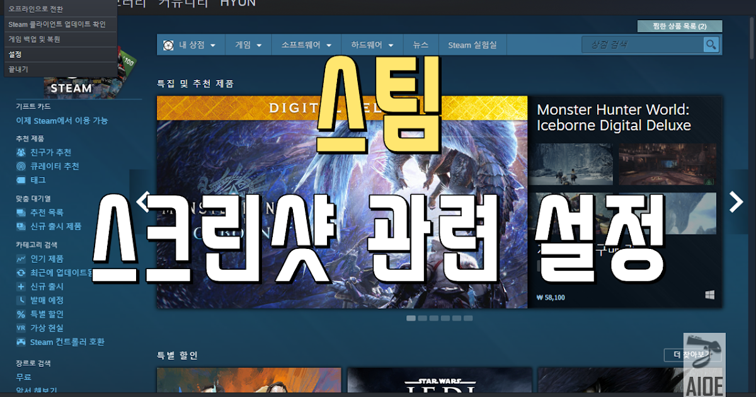This screenshot has width=756, height=397.
Task: Click the 내 상점 avatar icon
Action: 168,45
